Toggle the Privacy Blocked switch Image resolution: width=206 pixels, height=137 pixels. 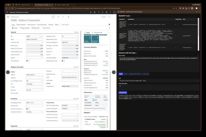click(28, 61)
